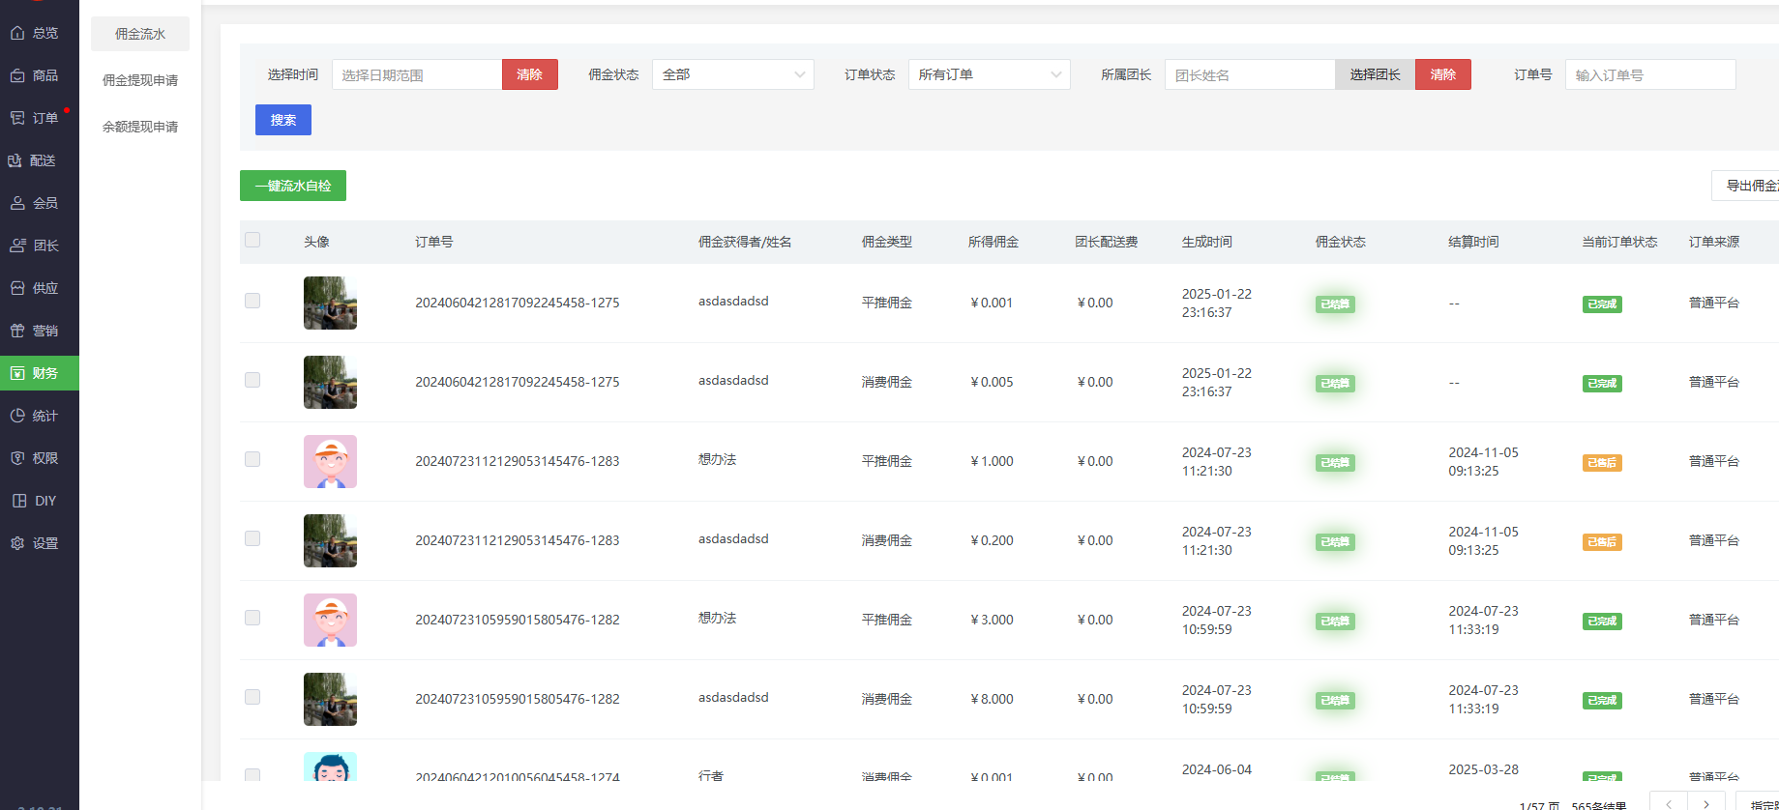Open the 订单 orders sidebar icon
Image resolution: width=1779 pixels, height=810 pixels.
[17, 118]
